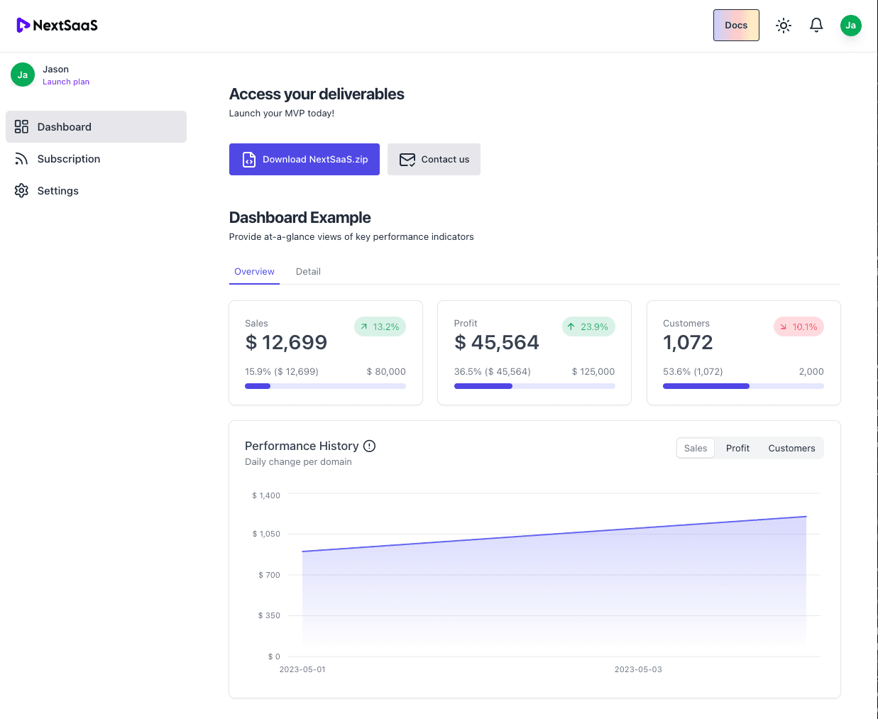Image resolution: width=878 pixels, height=719 pixels.
Task: Click the info icon beside Performance History
Action: [x=369, y=446]
